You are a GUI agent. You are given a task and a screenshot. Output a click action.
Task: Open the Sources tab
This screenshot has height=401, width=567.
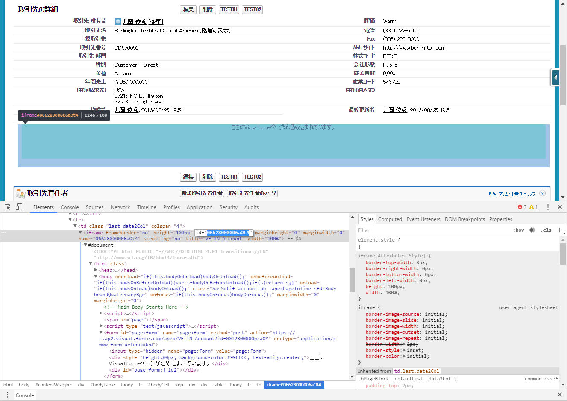(94, 207)
